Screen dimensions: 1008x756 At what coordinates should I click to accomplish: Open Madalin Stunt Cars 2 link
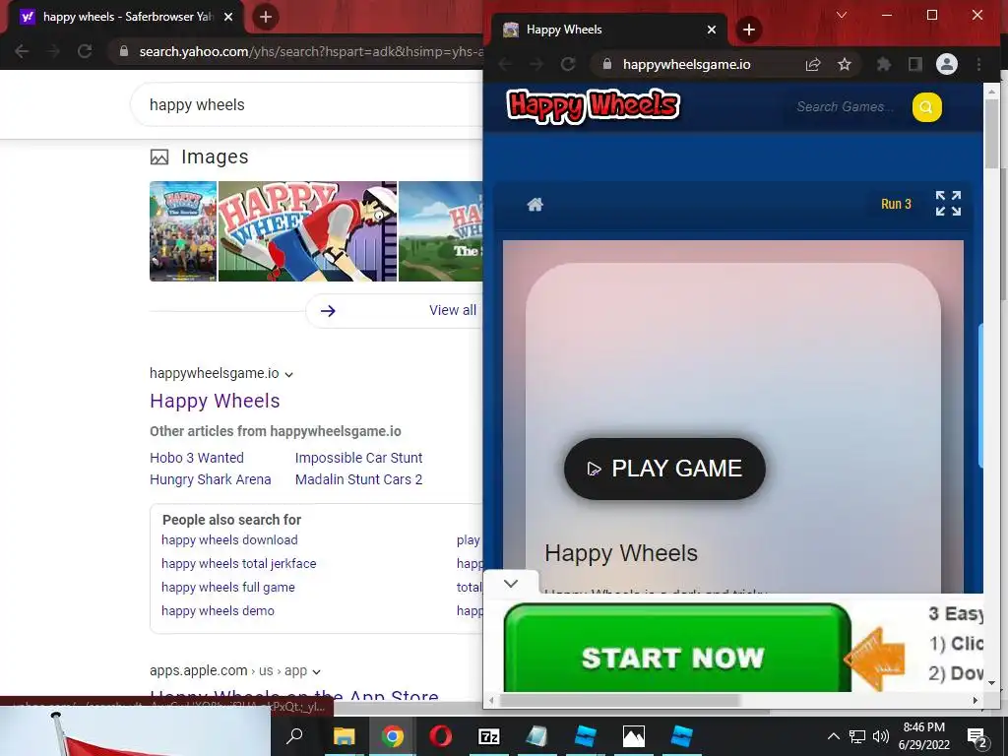click(358, 479)
